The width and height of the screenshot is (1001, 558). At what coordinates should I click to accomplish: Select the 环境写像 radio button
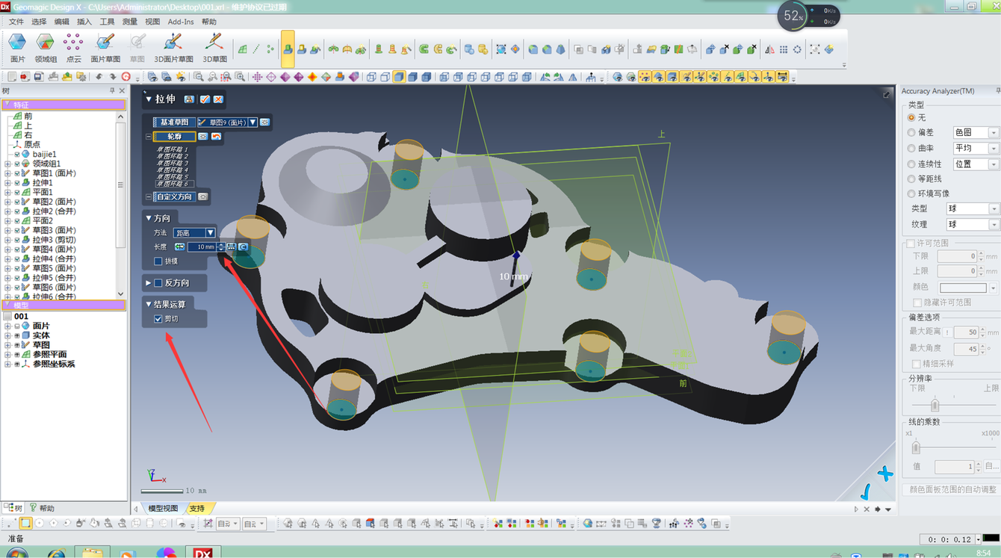coord(911,193)
